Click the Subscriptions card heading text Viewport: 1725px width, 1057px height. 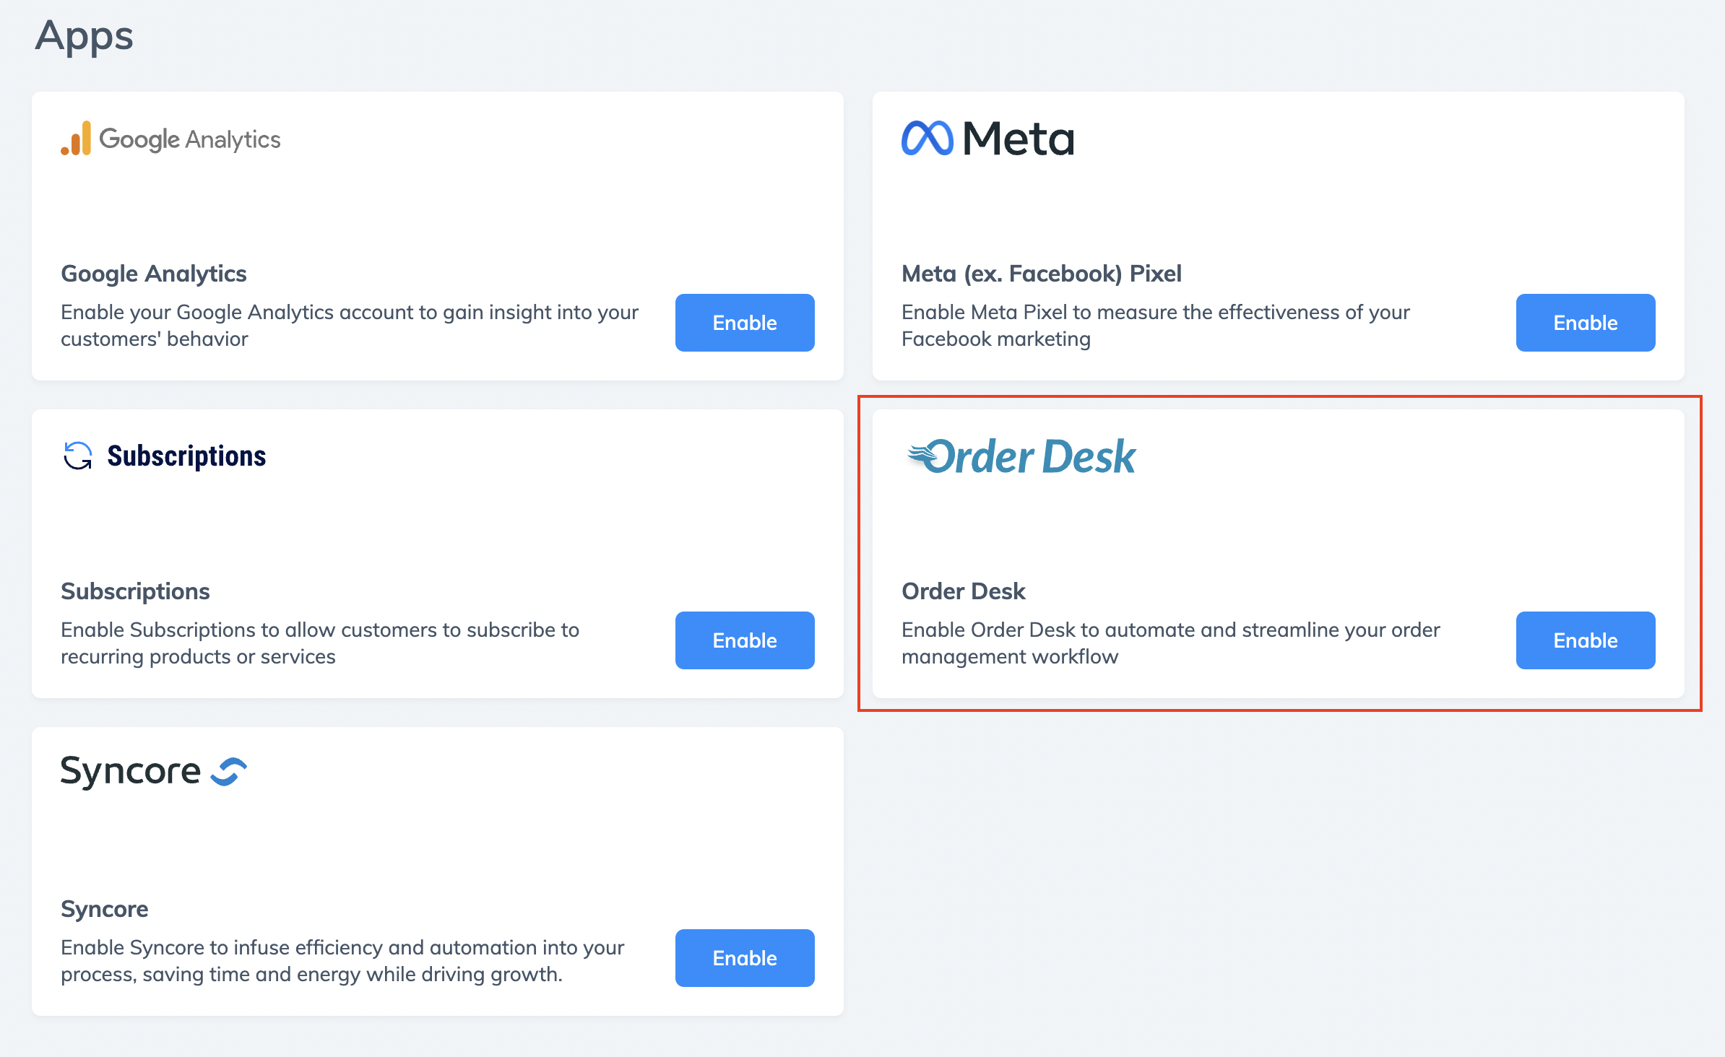point(135,591)
